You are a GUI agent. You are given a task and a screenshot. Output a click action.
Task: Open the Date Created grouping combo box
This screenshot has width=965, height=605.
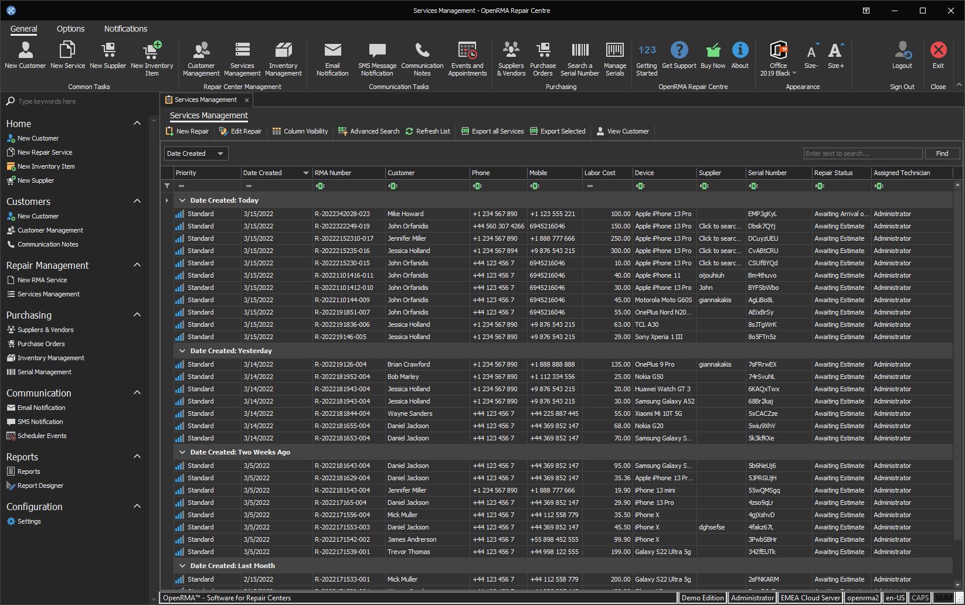click(x=196, y=153)
